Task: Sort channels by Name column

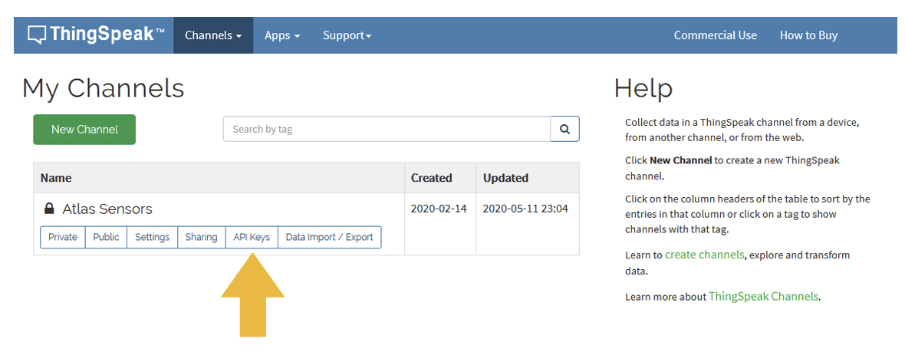Action: coord(56,178)
